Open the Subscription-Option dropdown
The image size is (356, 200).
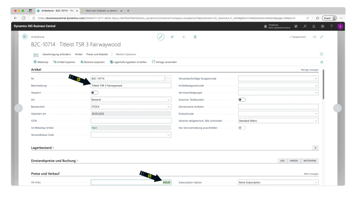316,182
